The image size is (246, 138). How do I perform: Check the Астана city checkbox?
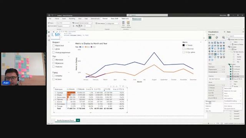pyautogui.click(x=53, y=79)
